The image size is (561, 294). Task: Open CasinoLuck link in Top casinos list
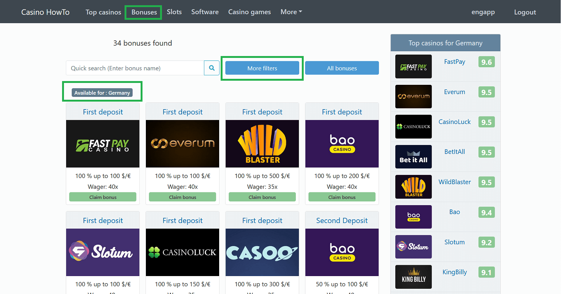454,122
